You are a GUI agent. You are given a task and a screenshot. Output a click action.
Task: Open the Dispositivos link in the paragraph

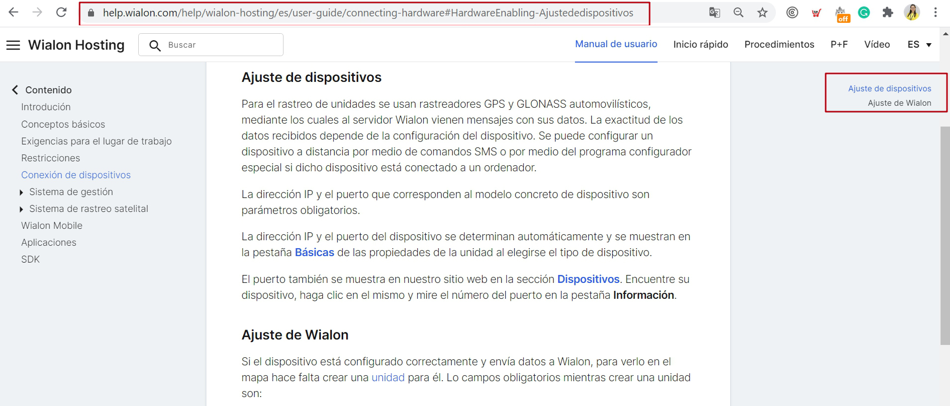588,279
